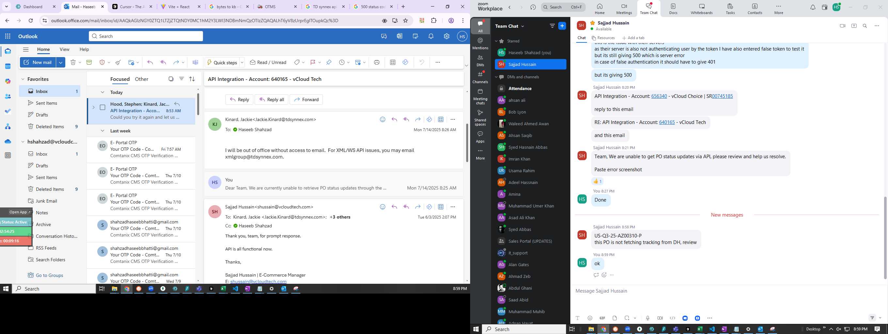
Task: Open 656340 account link in Zoom chat
Action: point(659,96)
